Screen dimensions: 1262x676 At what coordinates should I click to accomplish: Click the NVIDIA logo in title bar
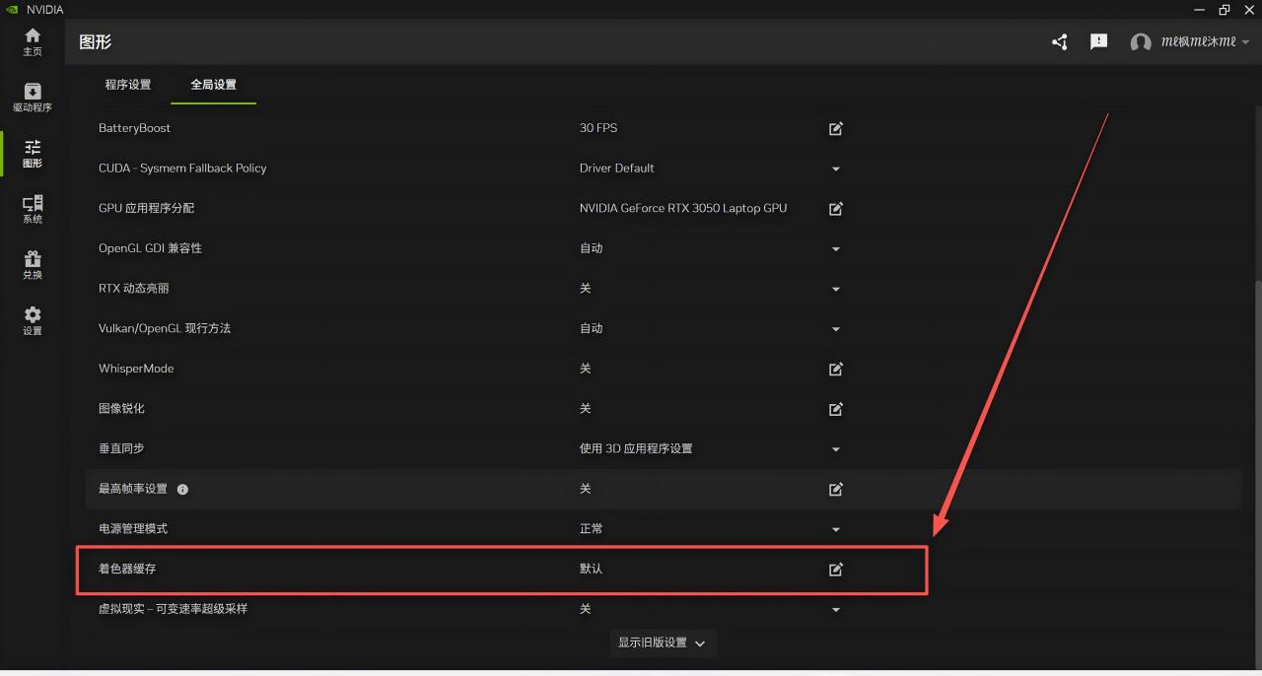[x=12, y=10]
